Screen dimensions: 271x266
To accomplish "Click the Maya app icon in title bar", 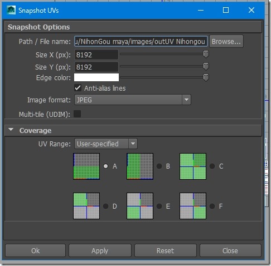I will pyautogui.click(x=11, y=10).
